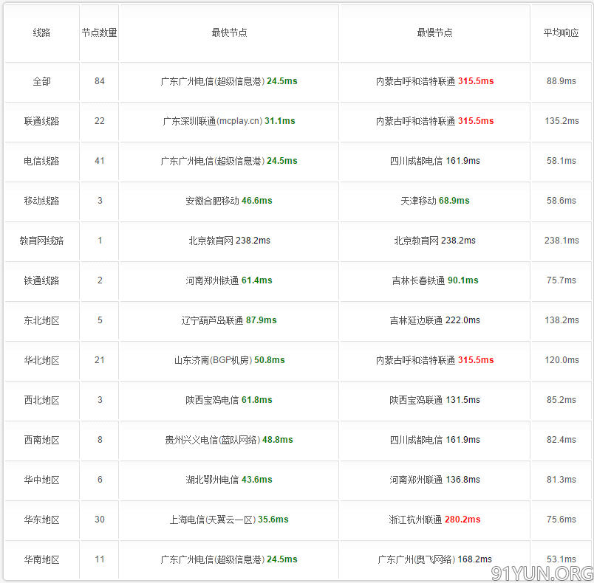594x583 pixels.
Task: Click node count 6 in 华中地区 row
Action: click(x=100, y=480)
